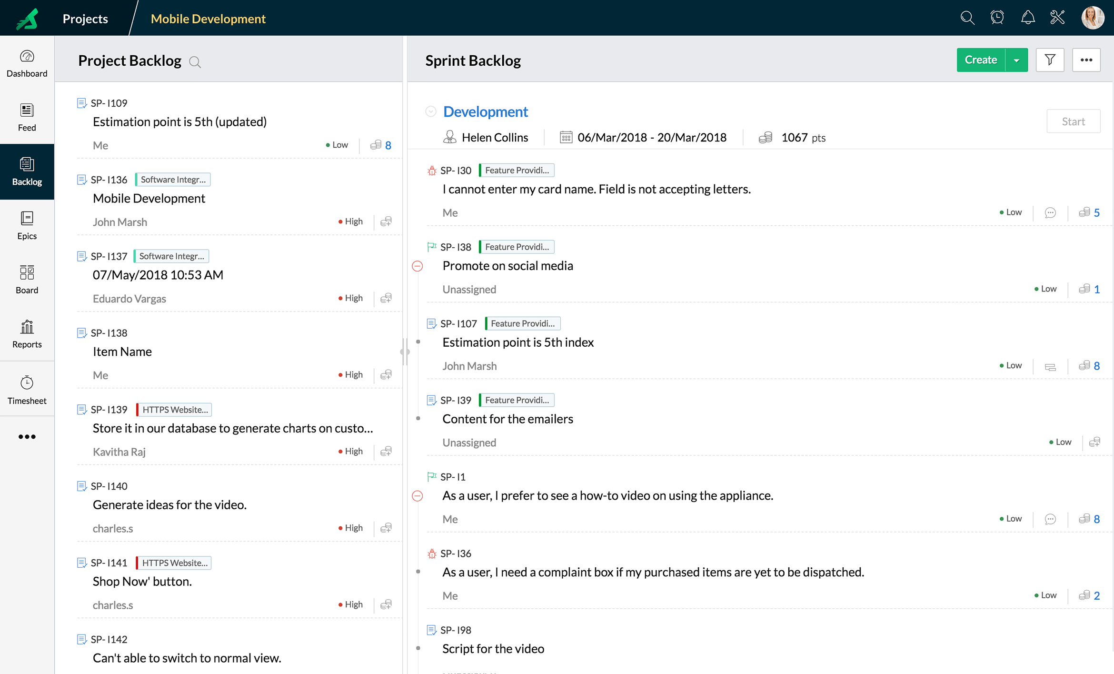Change High priority on Mobile Development item
The image size is (1114, 674).
point(350,221)
